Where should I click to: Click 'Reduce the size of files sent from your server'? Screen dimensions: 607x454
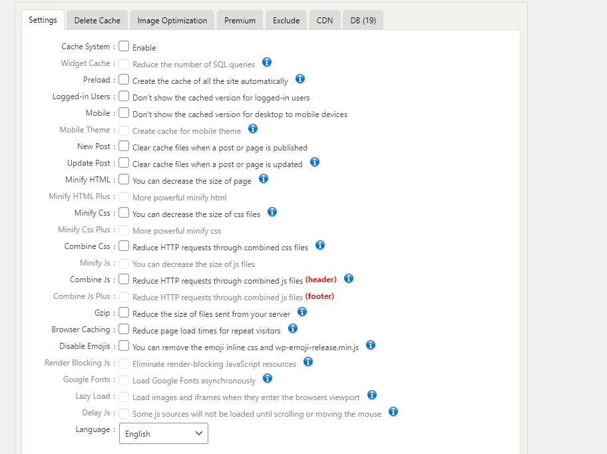(x=212, y=314)
